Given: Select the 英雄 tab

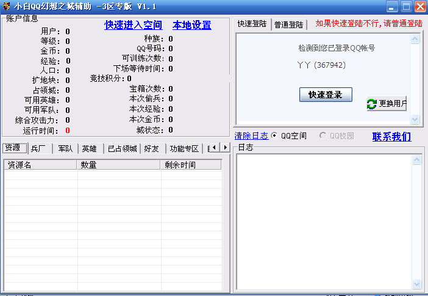Looking at the screenshot, I should tap(91, 149).
